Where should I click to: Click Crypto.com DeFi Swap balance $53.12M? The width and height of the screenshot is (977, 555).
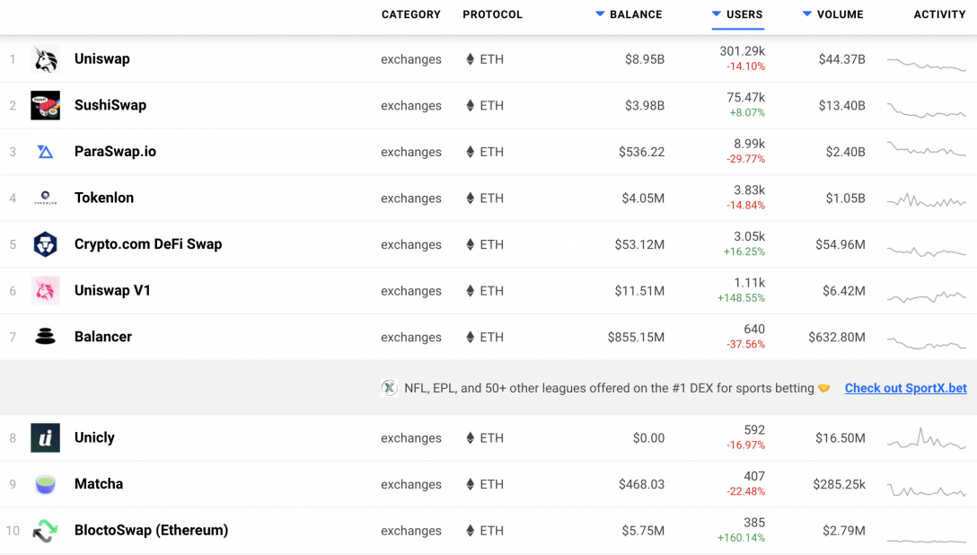click(x=640, y=244)
